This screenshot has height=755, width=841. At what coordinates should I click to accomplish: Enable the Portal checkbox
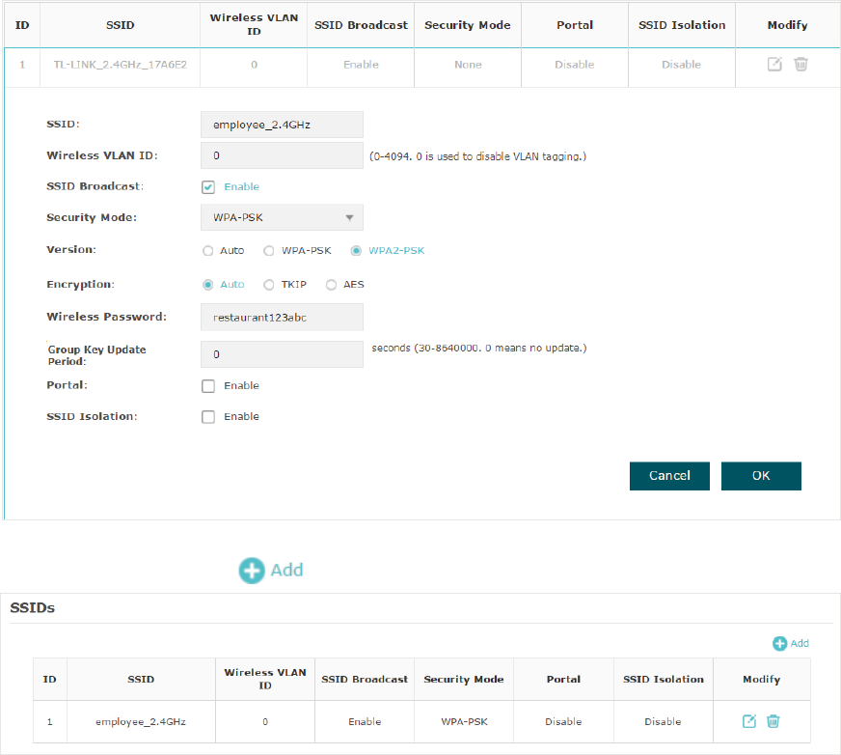(x=208, y=386)
